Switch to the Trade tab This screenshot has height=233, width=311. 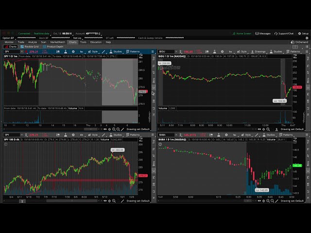click(x=21, y=42)
